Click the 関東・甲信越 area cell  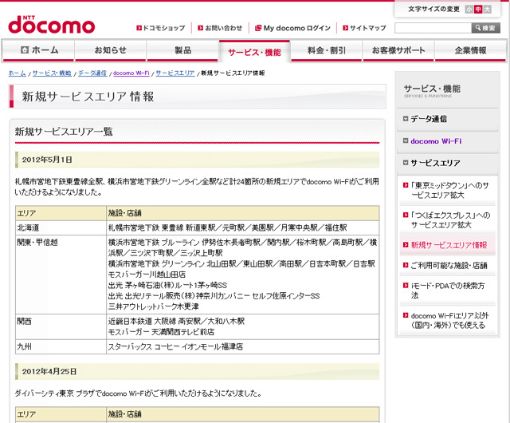[x=61, y=275]
